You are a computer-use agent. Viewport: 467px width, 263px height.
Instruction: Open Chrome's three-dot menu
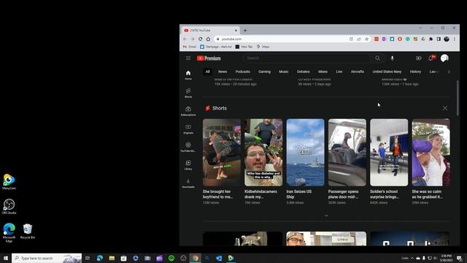(x=455, y=39)
